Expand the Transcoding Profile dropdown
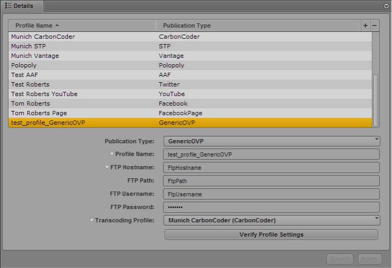Screen dimensions: 392x268 click(272, 220)
